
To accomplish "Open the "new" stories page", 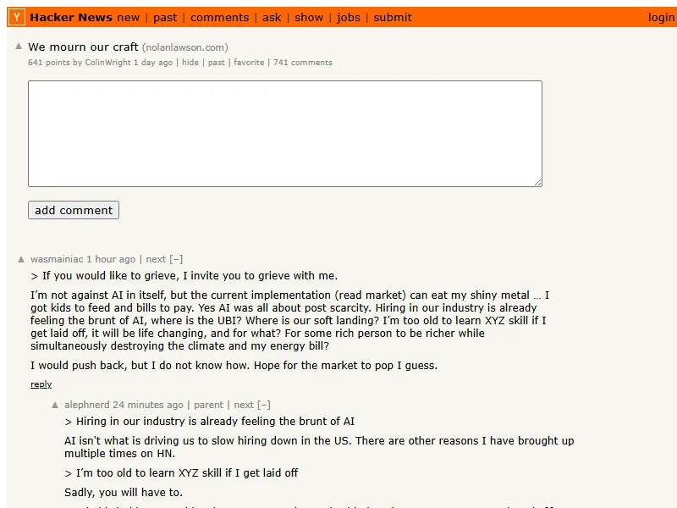I will pos(129,17).
